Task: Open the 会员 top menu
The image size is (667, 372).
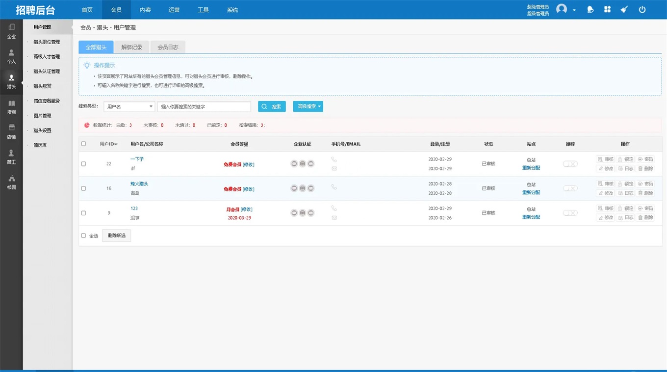Action: pyautogui.click(x=116, y=10)
